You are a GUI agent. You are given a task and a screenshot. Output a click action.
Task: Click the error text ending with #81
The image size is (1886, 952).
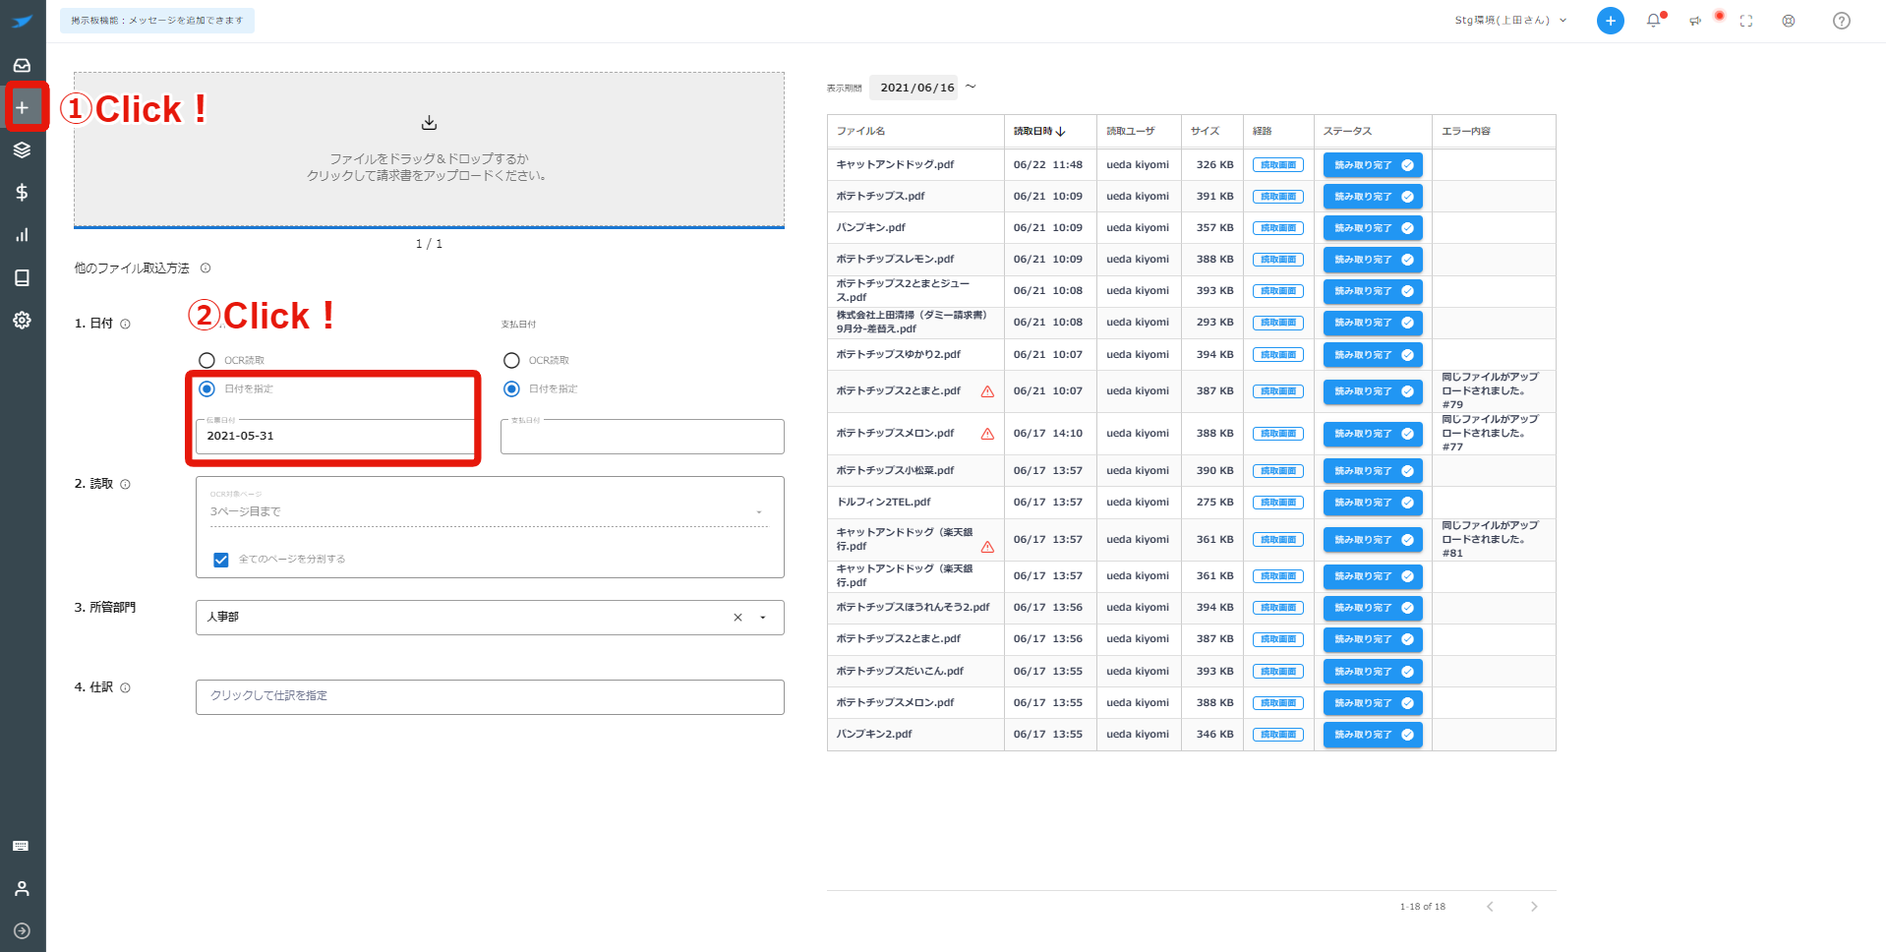pyautogui.click(x=1490, y=540)
